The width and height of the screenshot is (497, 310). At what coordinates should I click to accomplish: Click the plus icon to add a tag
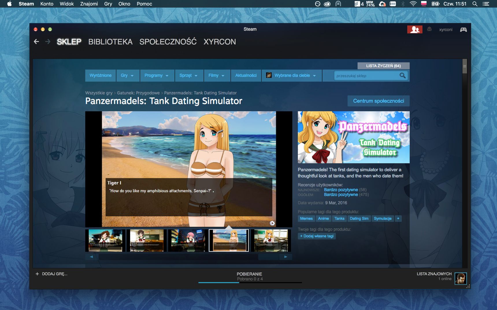(398, 219)
